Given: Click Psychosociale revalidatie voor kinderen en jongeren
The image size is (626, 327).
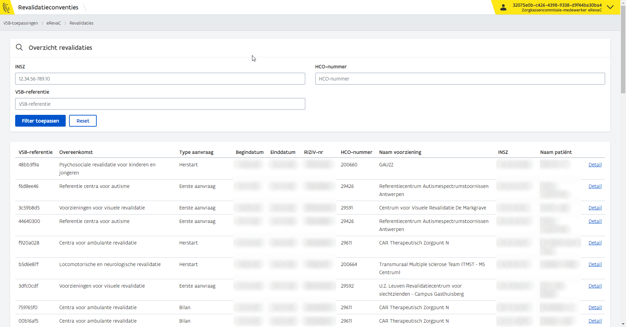Looking at the screenshot, I should [107, 169].
